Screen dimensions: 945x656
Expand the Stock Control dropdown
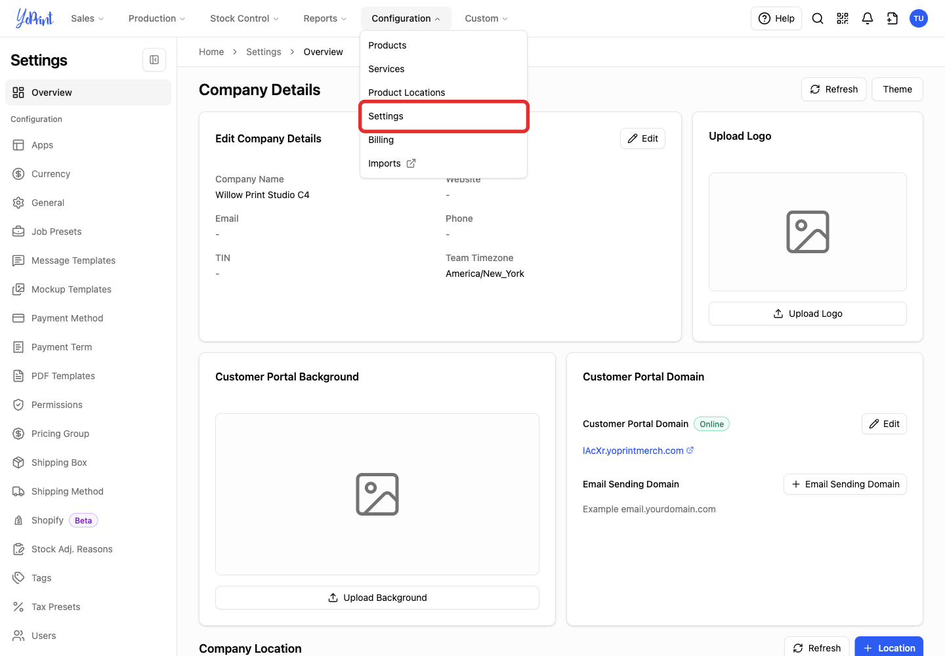(244, 18)
